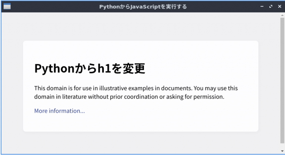Maximize the window using the title bar arrows icon
This screenshot has height=155, width=285.
point(271,6)
